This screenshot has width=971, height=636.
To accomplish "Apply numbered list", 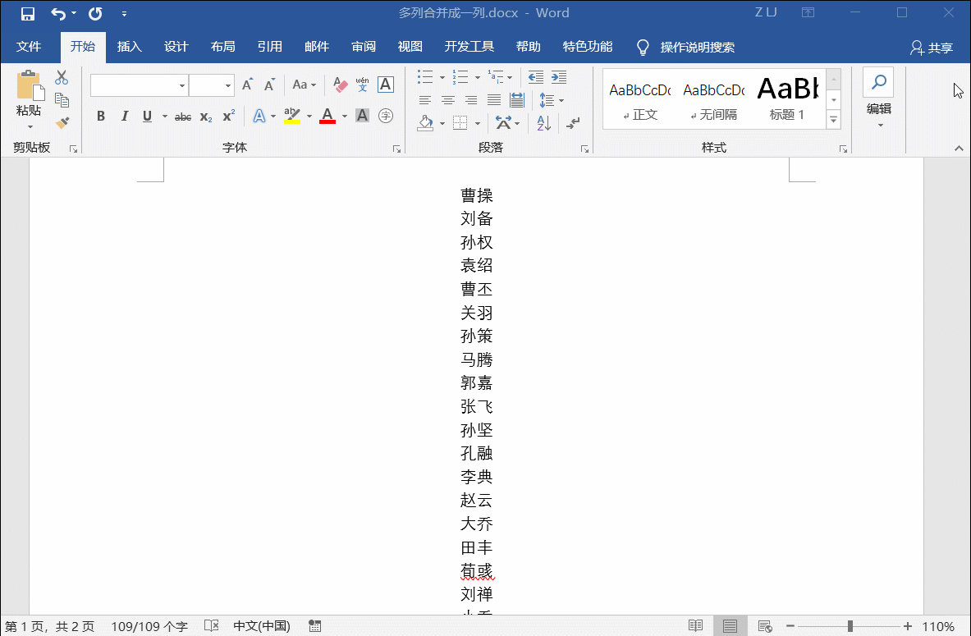I will (460, 77).
